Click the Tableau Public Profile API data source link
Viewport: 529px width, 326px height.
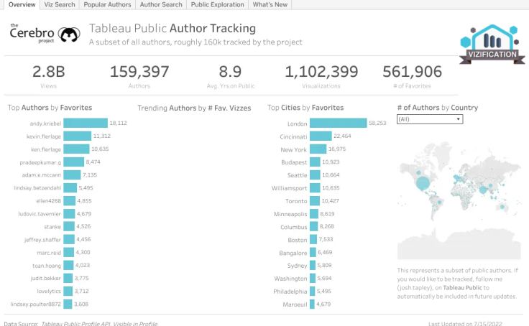tap(99, 323)
